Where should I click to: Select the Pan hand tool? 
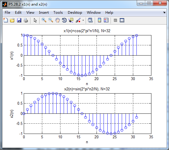pyautogui.click(x=58, y=20)
